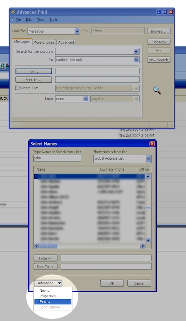The image size is (186, 321).
Task: Click the magnifying glass search icon
Action: pos(157,90)
